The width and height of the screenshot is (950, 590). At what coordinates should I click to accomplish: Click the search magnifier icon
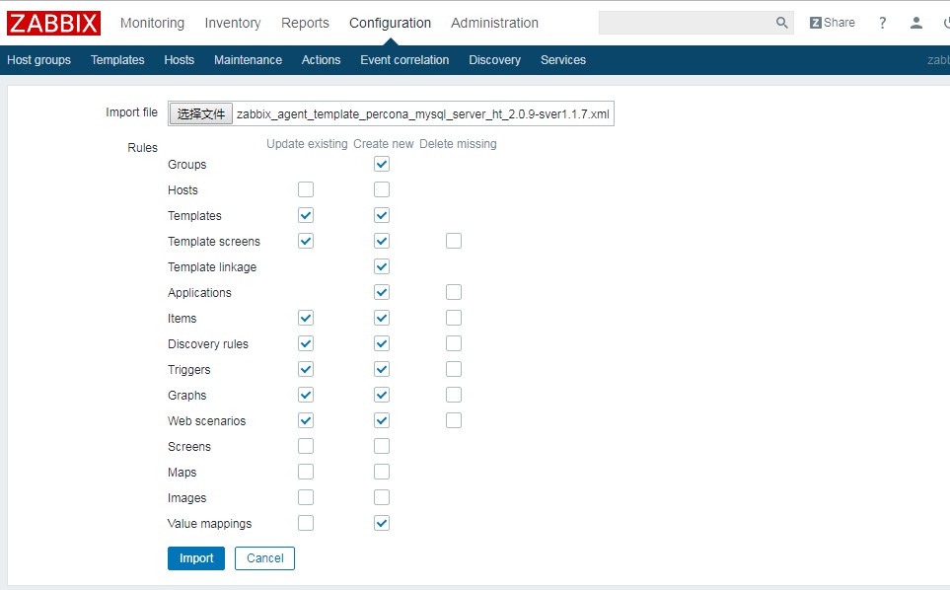click(x=781, y=23)
